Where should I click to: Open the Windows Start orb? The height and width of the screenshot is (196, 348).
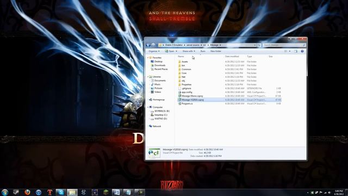pyautogui.click(x=5, y=192)
